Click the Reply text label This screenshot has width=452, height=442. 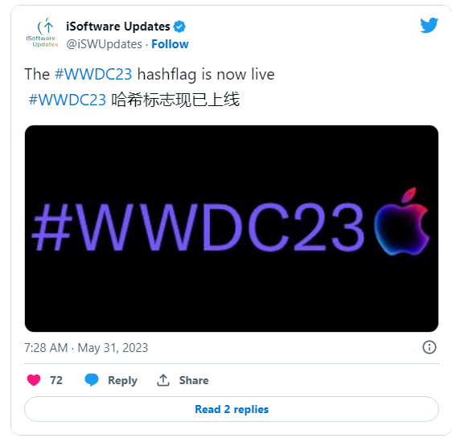pos(122,380)
